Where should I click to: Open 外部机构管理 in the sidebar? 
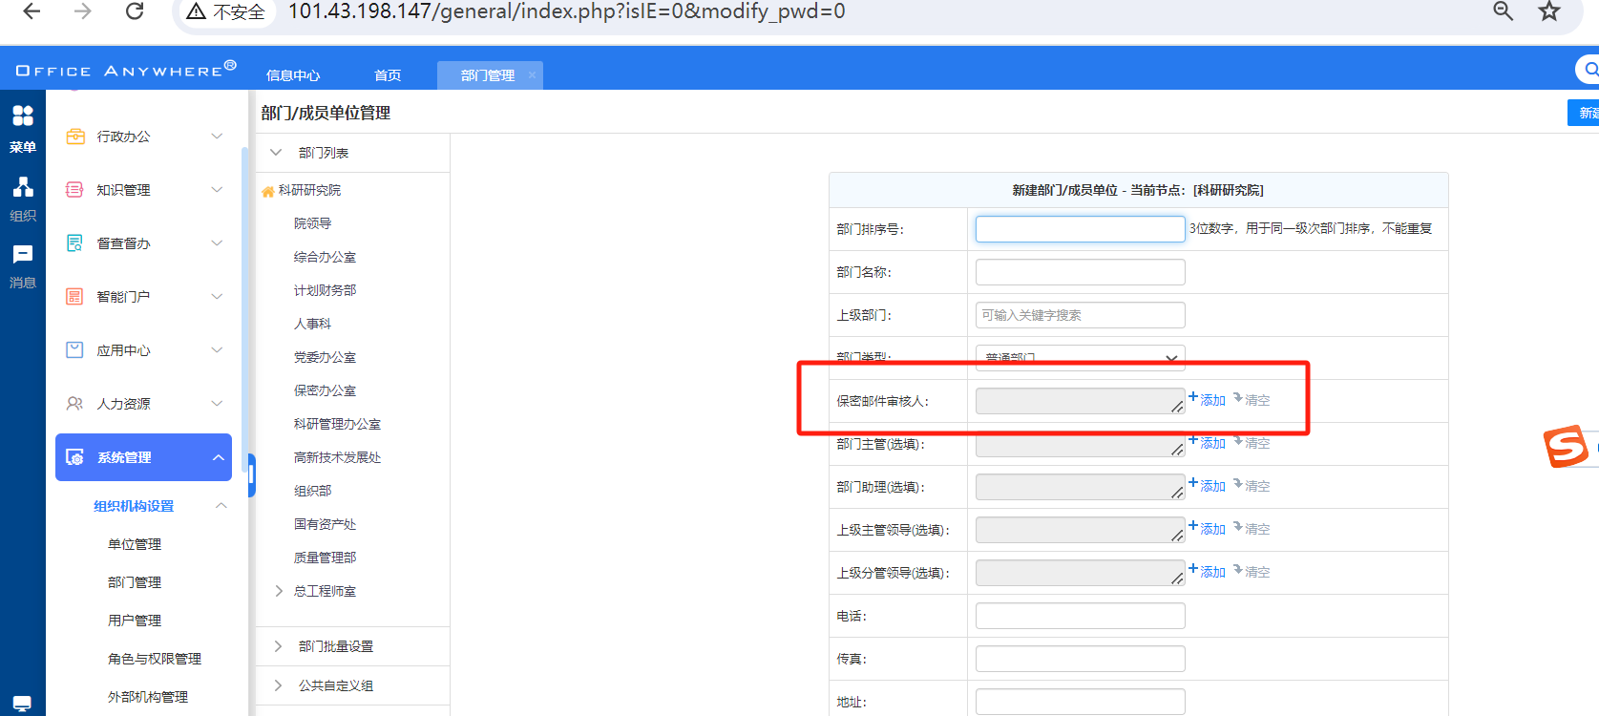tap(148, 697)
